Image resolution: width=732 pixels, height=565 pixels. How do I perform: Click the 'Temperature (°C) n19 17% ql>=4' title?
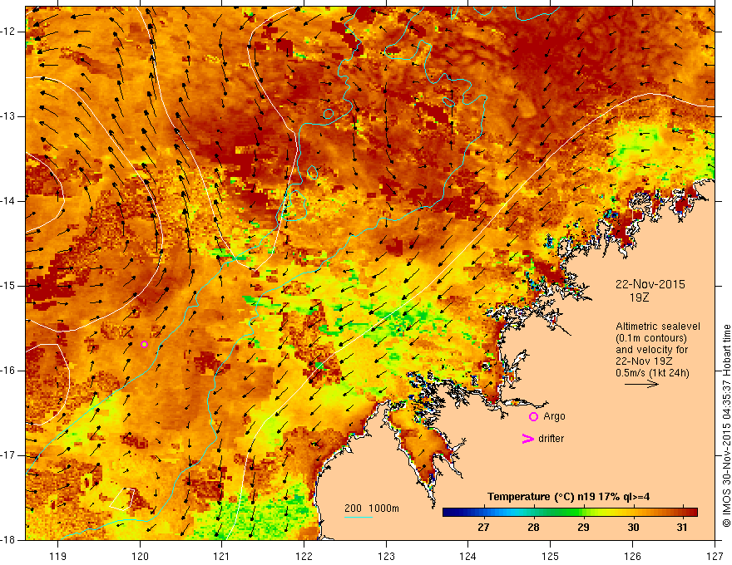[568, 497]
